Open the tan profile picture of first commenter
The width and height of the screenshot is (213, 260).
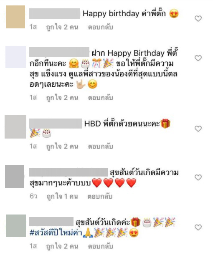click(x=15, y=17)
